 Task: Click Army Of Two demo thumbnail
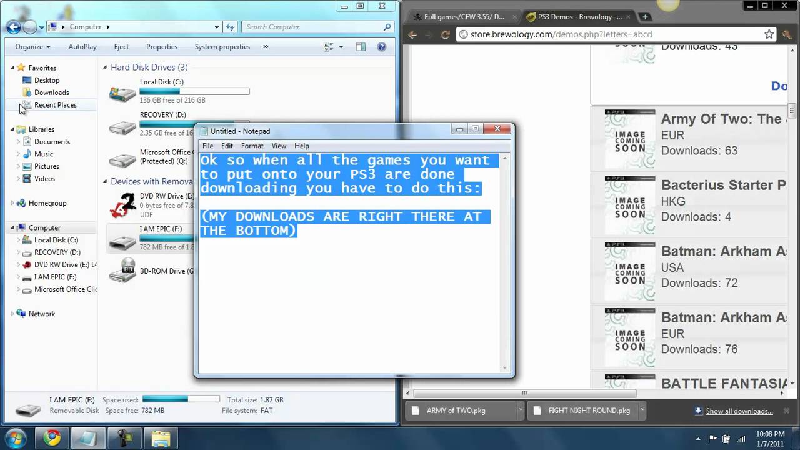pyautogui.click(x=629, y=139)
